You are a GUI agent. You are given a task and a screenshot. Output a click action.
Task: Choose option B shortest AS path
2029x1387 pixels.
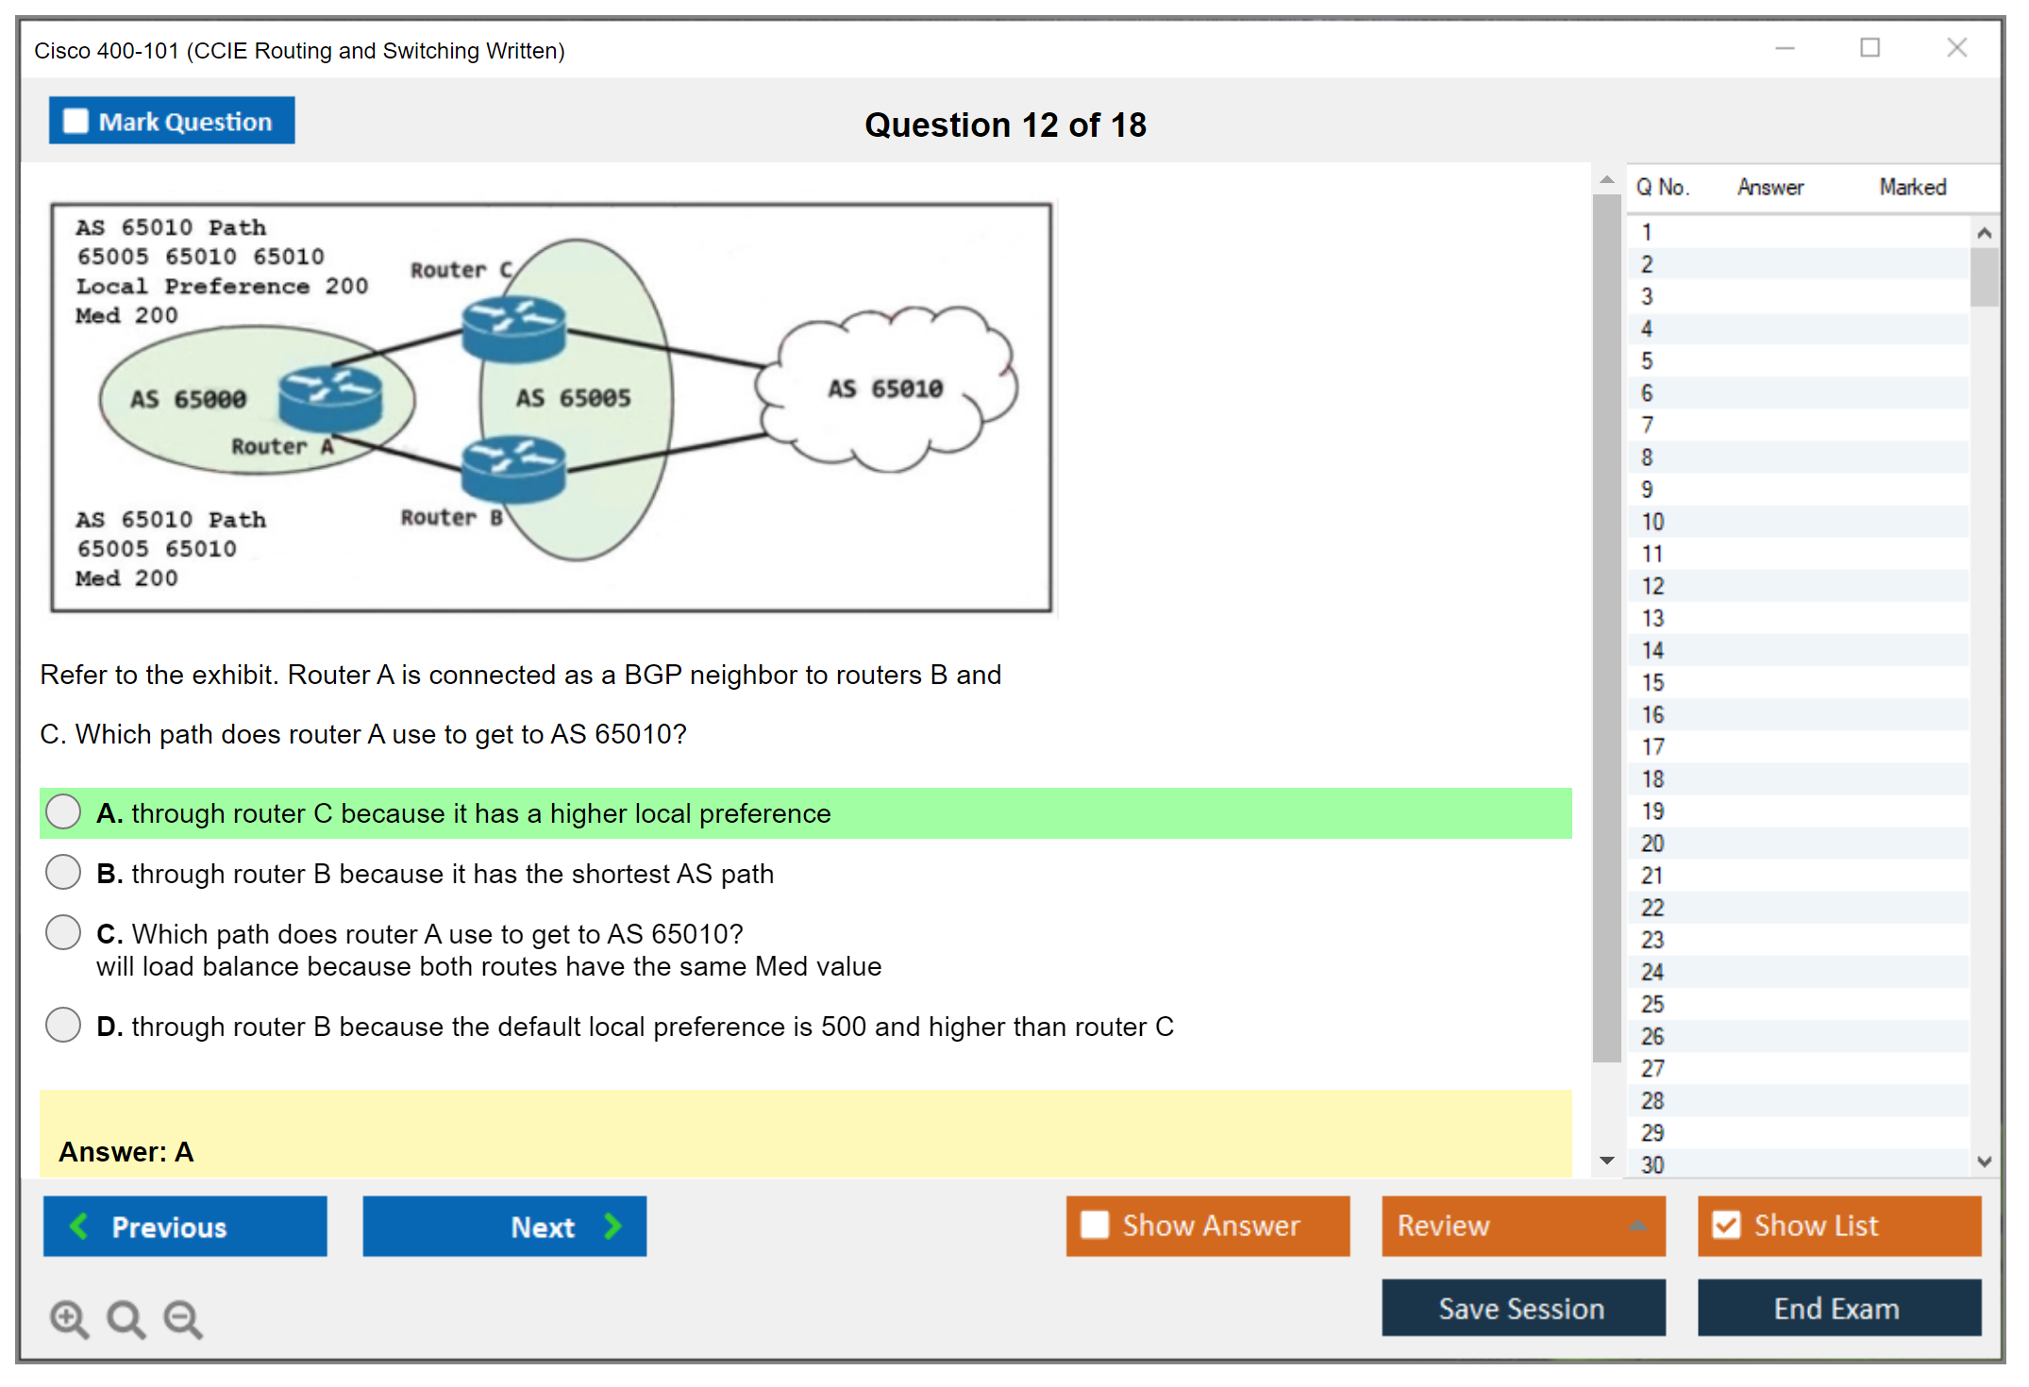(63, 873)
